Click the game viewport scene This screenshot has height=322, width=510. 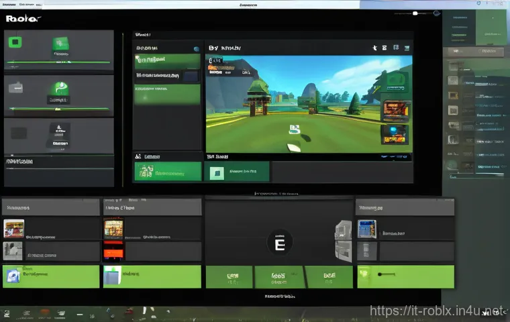point(309,104)
